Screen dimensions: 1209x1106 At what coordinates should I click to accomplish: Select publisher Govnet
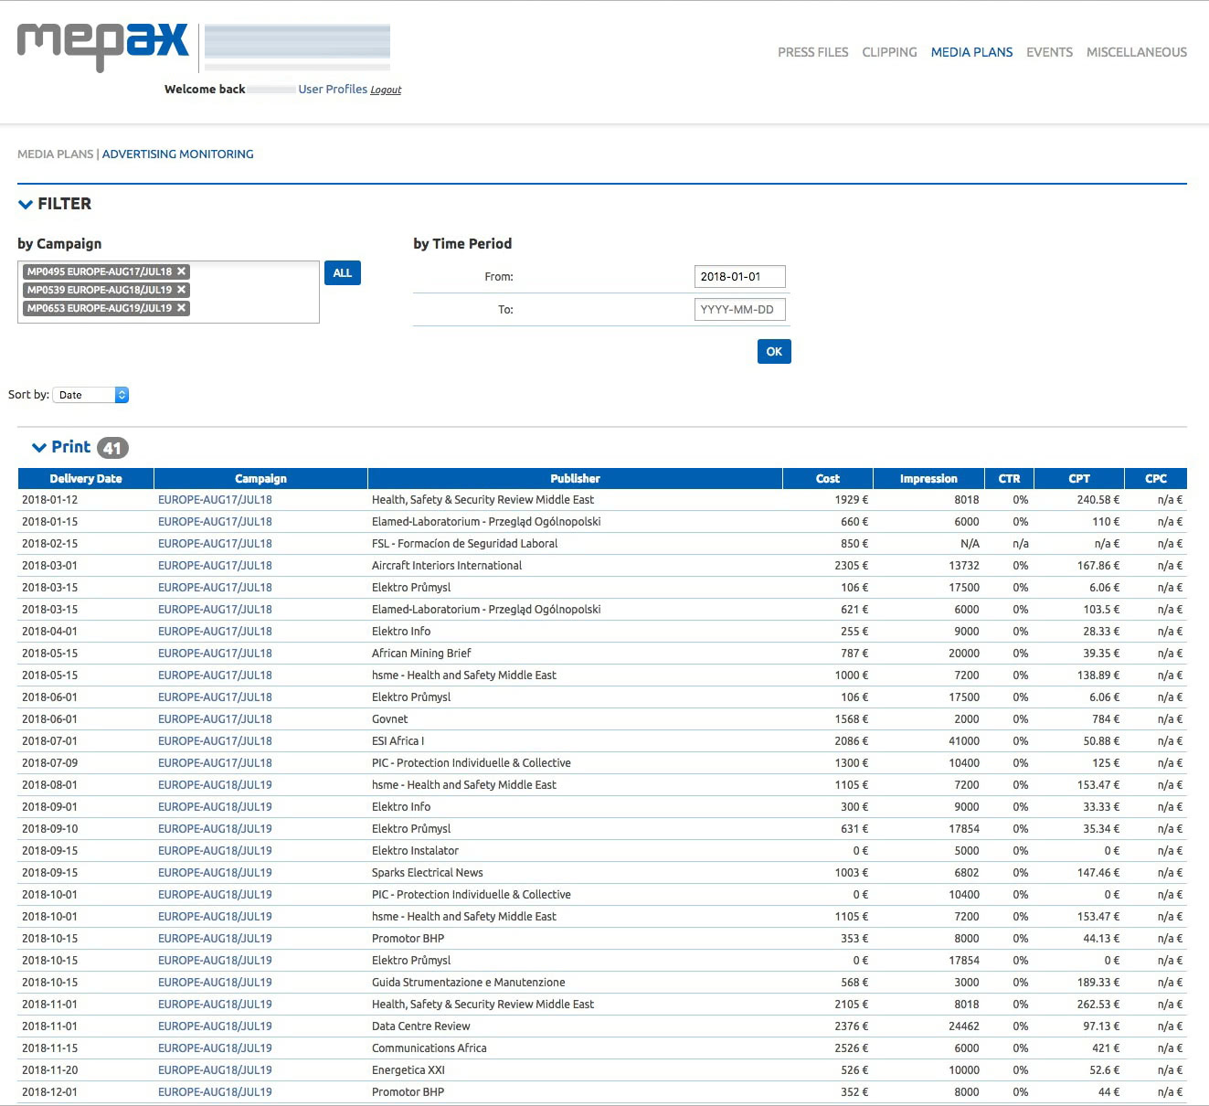coord(389,719)
